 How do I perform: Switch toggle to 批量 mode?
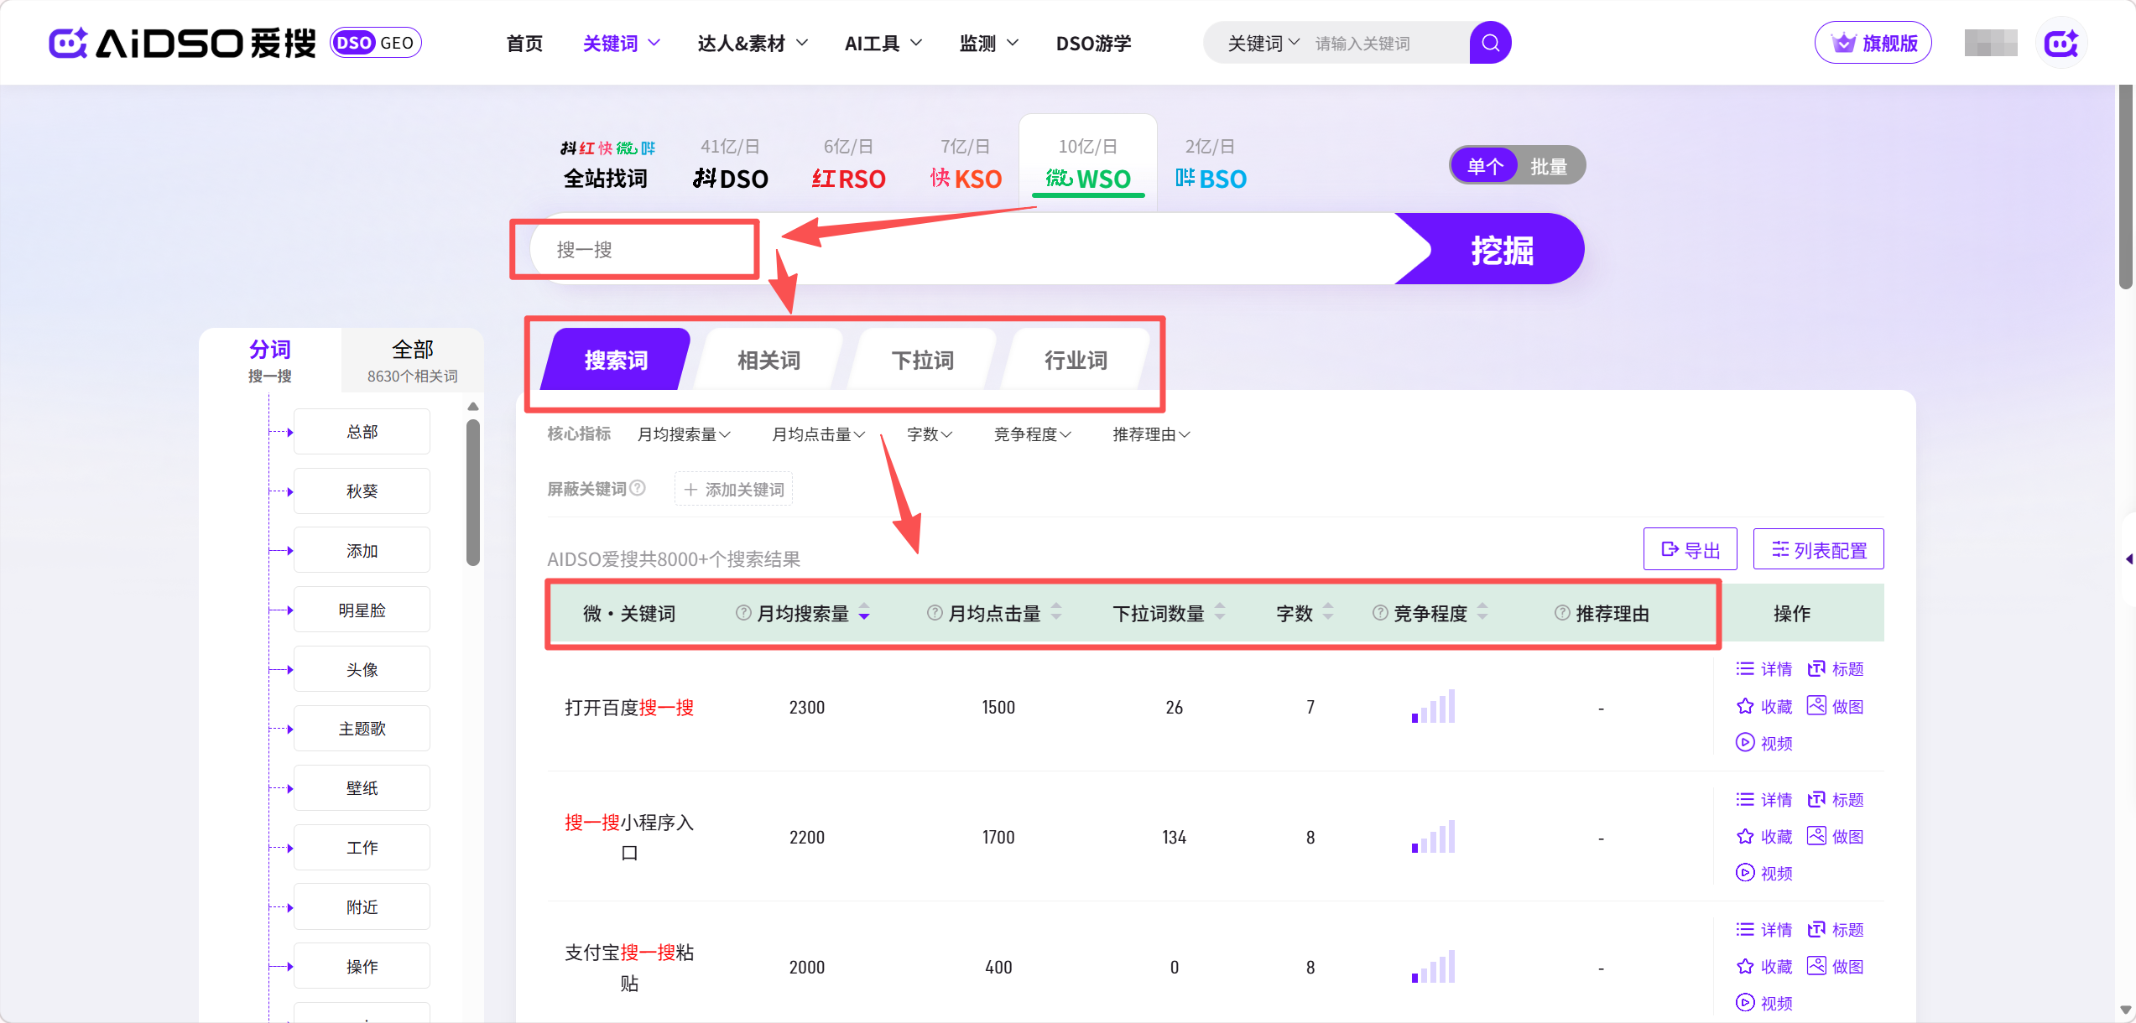click(1548, 166)
